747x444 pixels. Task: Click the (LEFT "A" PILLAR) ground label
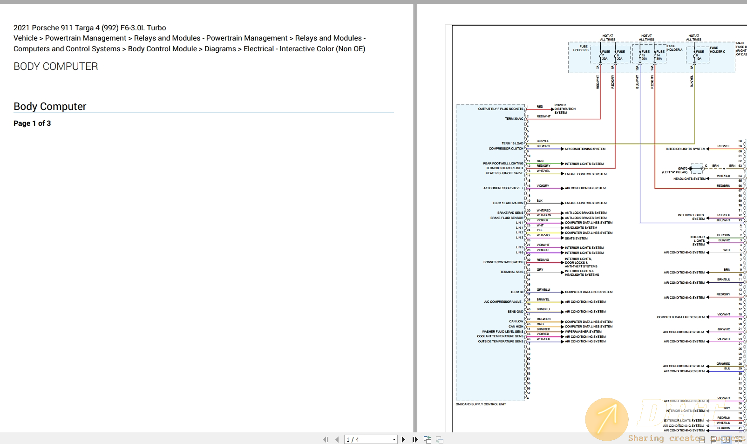(675, 172)
